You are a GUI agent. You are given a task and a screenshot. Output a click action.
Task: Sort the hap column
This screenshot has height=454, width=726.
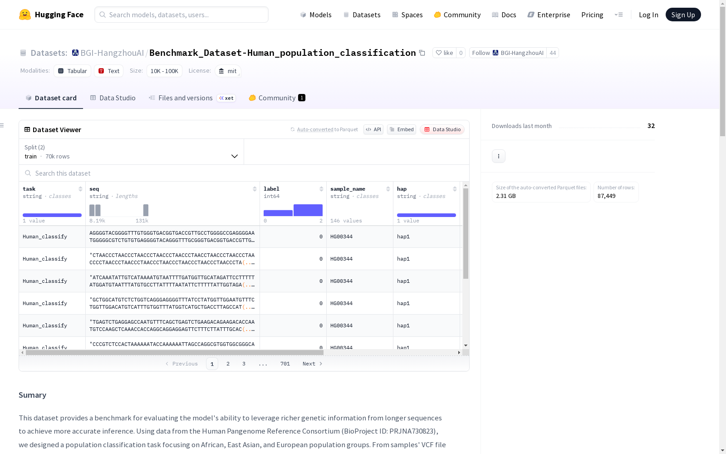pyautogui.click(x=455, y=189)
